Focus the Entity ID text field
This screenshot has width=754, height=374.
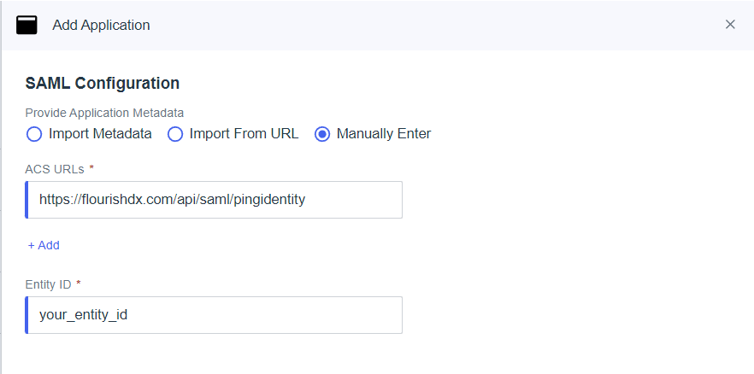pyautogui.click(x=214, y=315)
